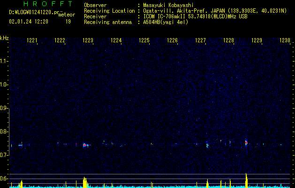Select the A504HB(yagi 4el) antenna value
This screenshot has width=295, height=188.
[166, 22]
